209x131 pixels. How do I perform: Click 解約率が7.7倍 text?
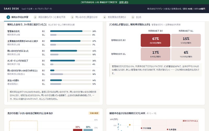(14, 64)
